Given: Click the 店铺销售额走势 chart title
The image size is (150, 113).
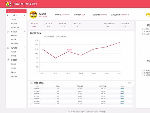Looking at the screenshot, I should (36, 33).
